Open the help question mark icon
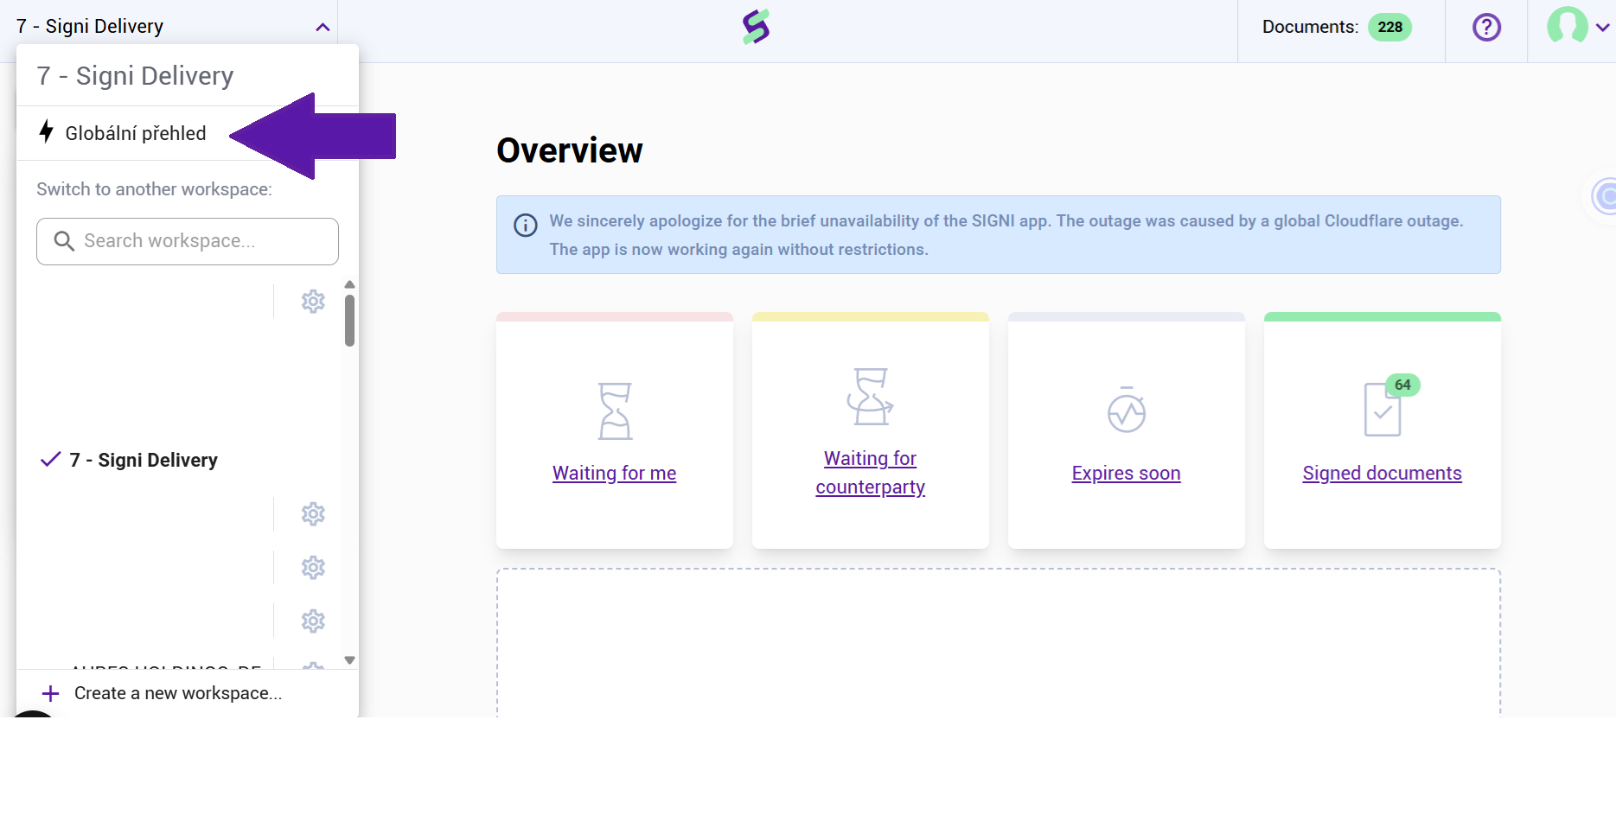Viewport: 1616px width, 815px height. click(x=1486, y=28)
